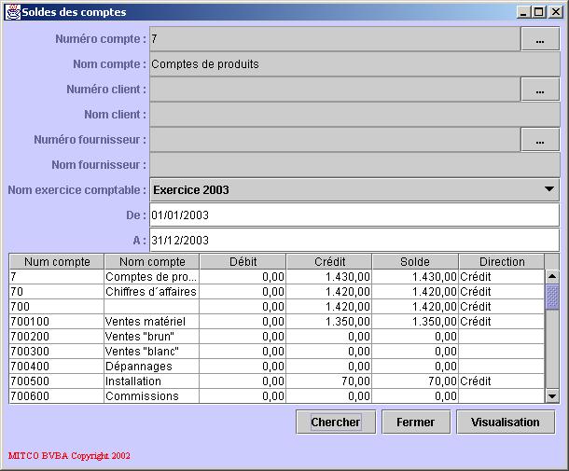Select the row with account 70
The image size is (569, 471).
click(277, 292)
